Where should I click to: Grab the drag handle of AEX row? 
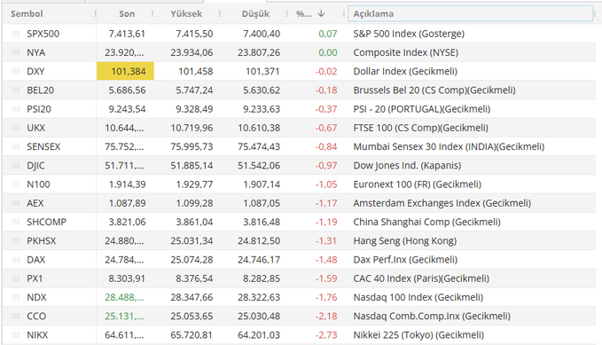point(16,203)
